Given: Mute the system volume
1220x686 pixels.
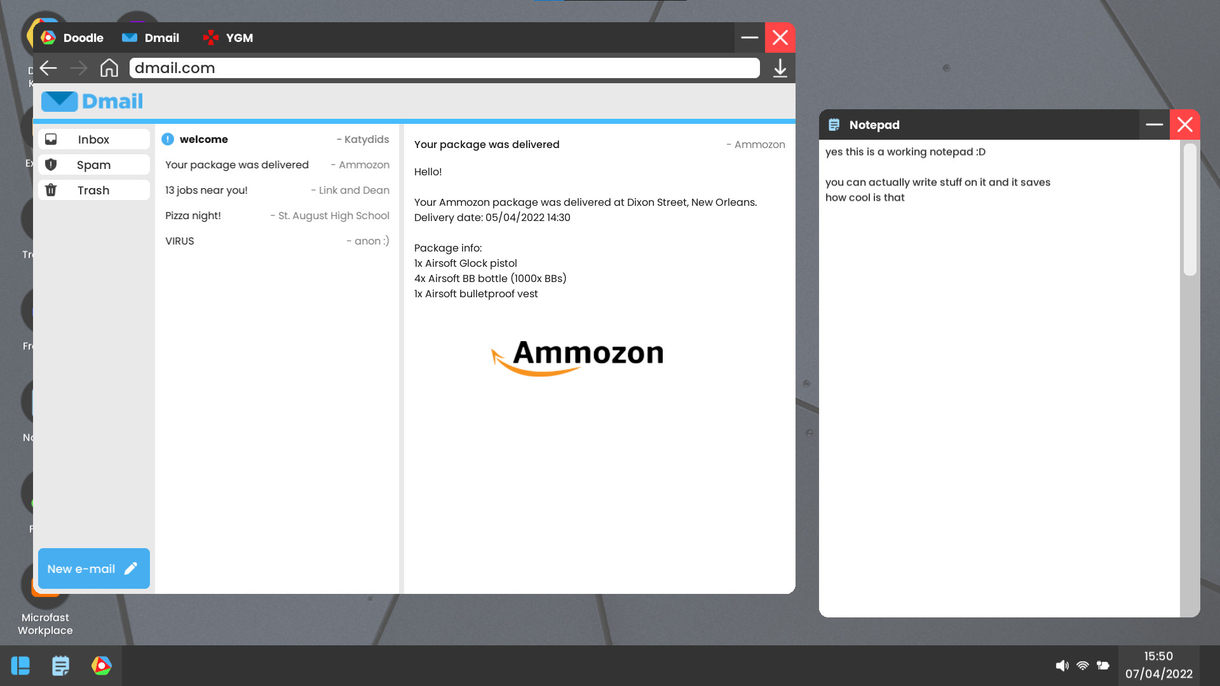Looking at the screenshot, I should pyautogui.click(x=1061, y=665).
